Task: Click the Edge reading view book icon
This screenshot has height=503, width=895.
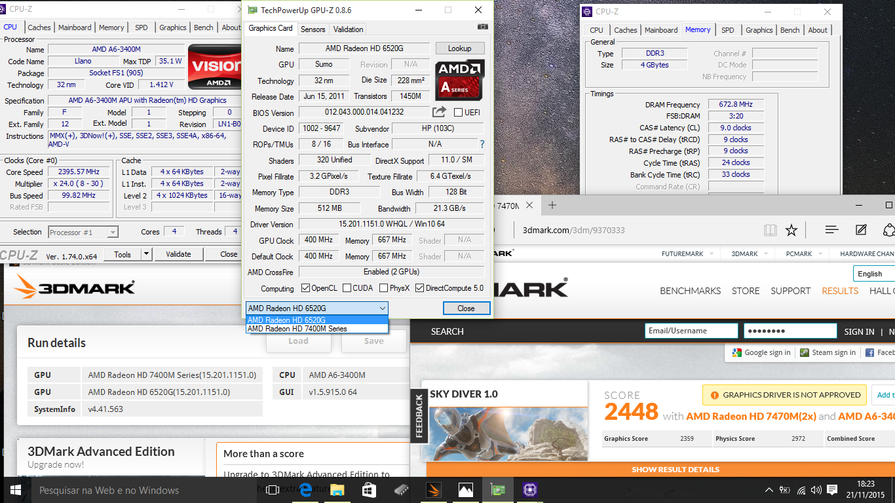Action: (x=771, y=230)
